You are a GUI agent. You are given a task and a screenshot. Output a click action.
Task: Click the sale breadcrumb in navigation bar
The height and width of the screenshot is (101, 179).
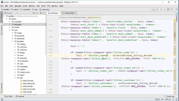coord(35,10)
